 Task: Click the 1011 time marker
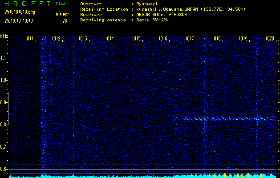click(29, 38)
